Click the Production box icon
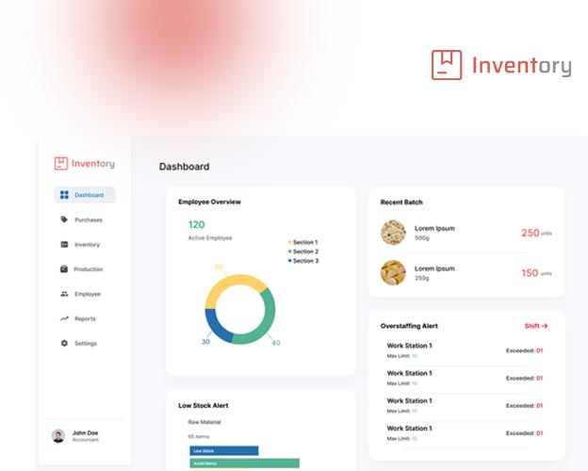 (x=64, y=269)
